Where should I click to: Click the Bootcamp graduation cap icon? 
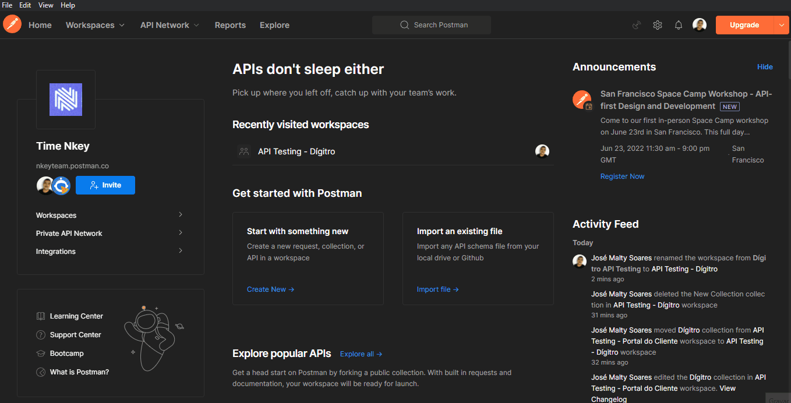[41, 353]
